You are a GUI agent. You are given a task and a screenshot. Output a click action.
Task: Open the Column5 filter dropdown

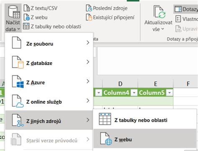click(x=170, y=93)
